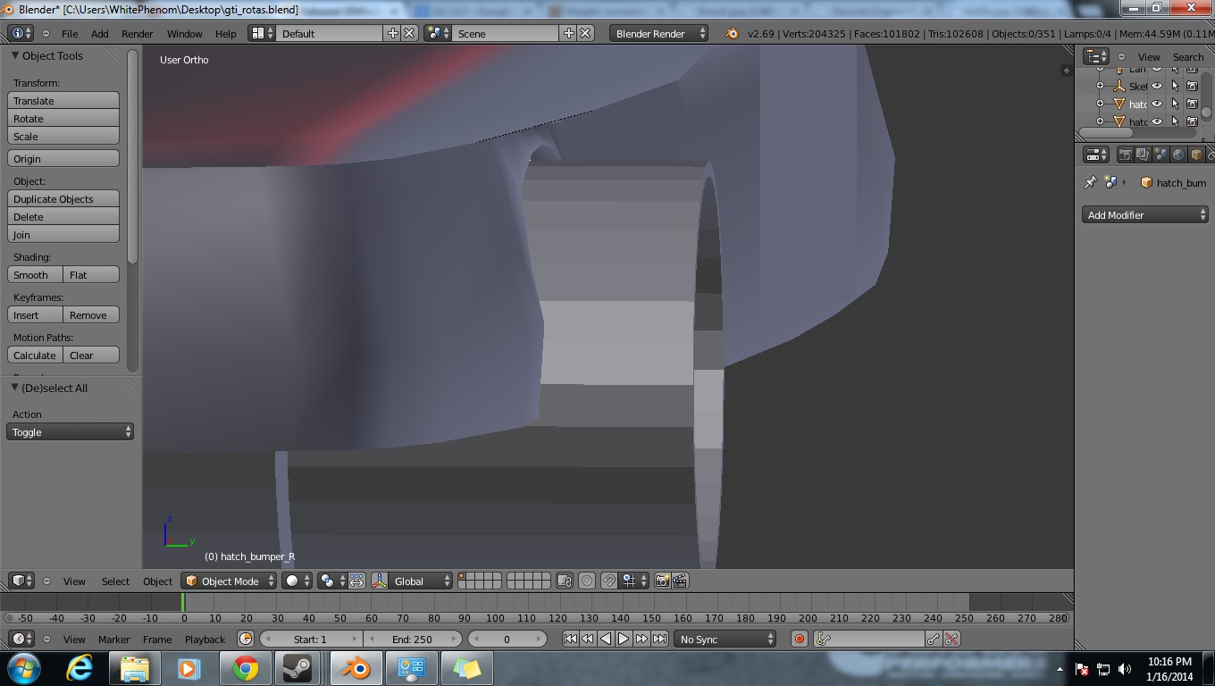Toggle timeline preview range clock button

246,639
